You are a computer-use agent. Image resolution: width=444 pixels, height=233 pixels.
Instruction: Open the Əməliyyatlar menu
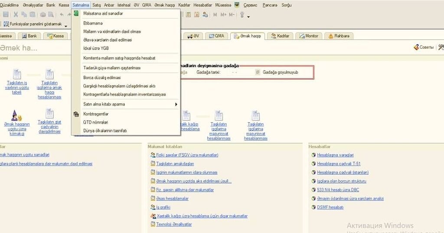(x=33, y=5)
